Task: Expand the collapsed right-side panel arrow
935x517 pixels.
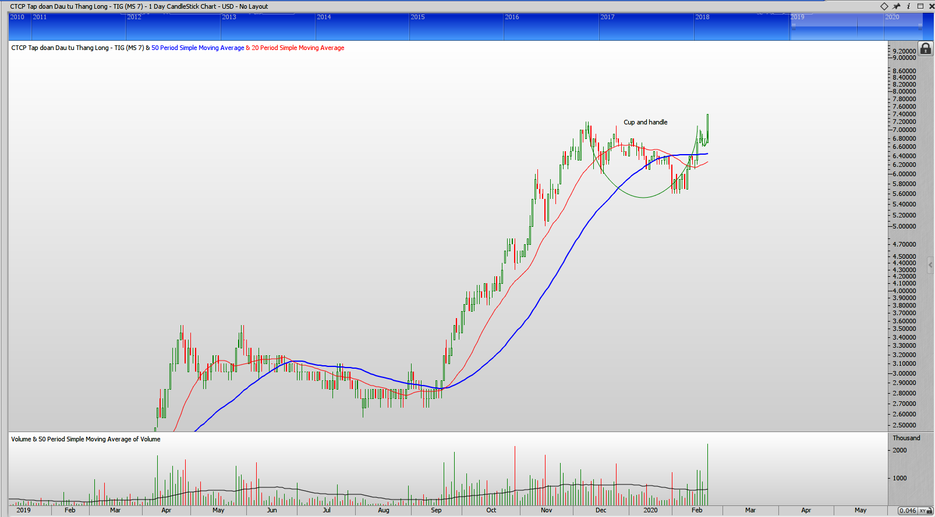Action: [x=931, y=265]
